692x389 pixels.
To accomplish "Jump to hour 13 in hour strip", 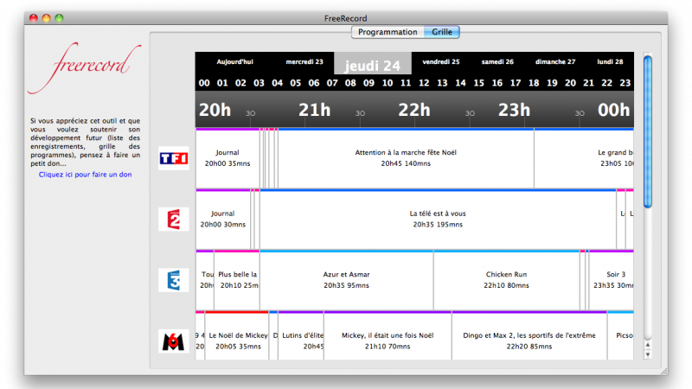I will [x=442, y=83].
